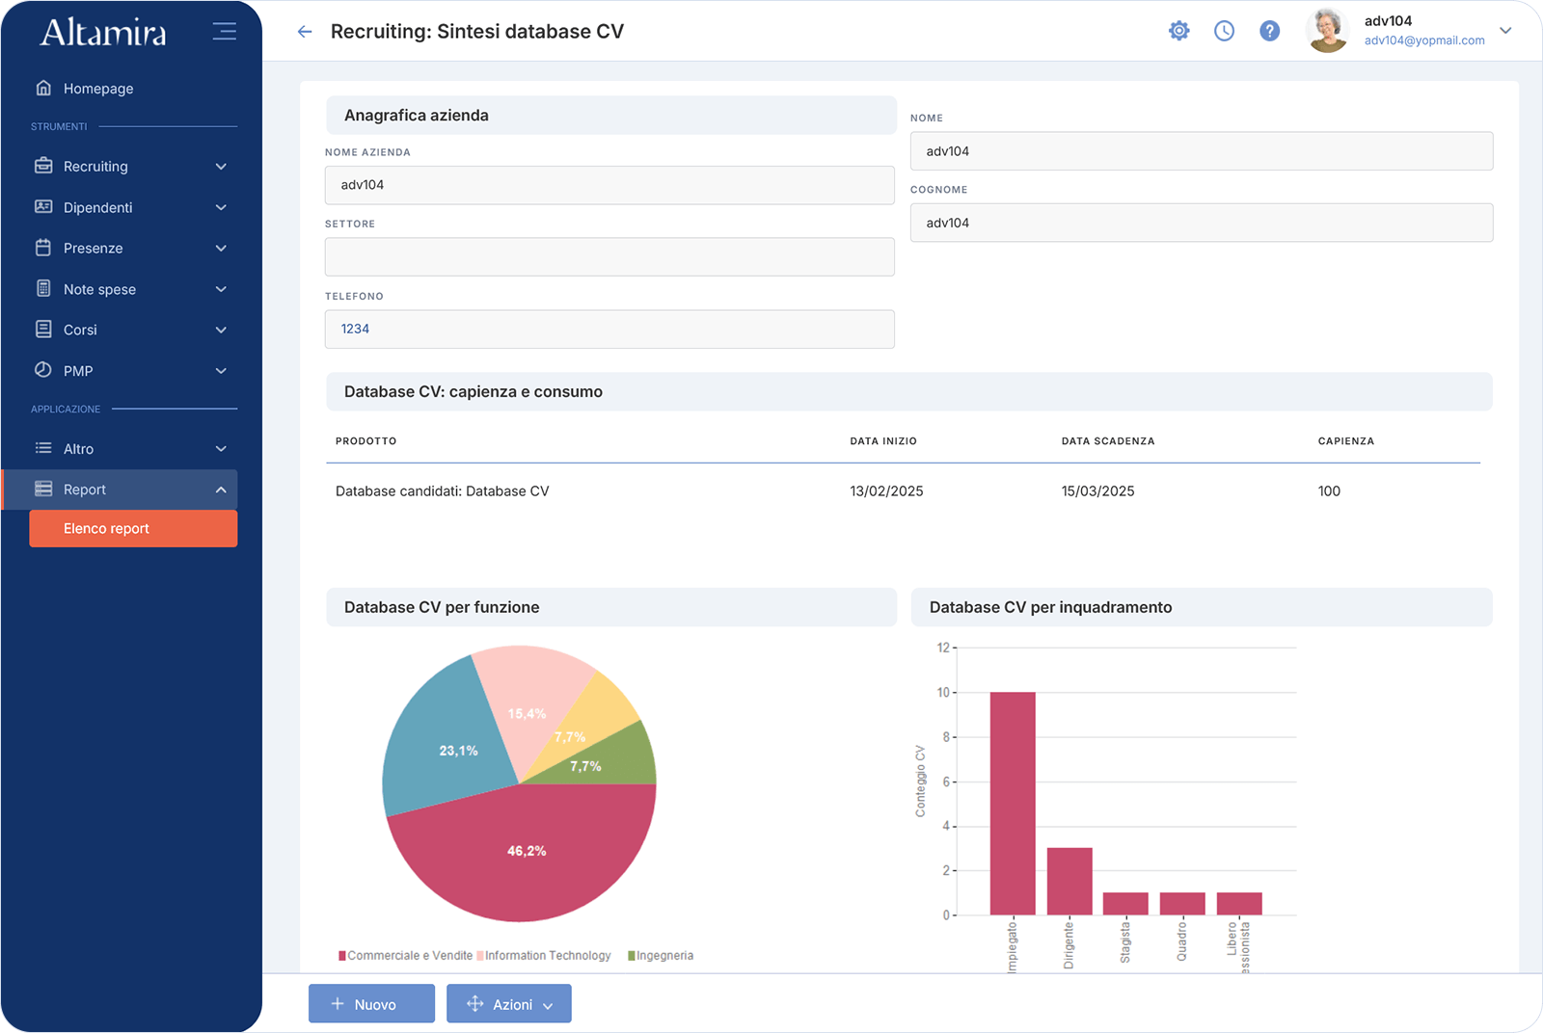Click the settings gear icon in header
1543x1033 pixels.
pos(1178,31)
